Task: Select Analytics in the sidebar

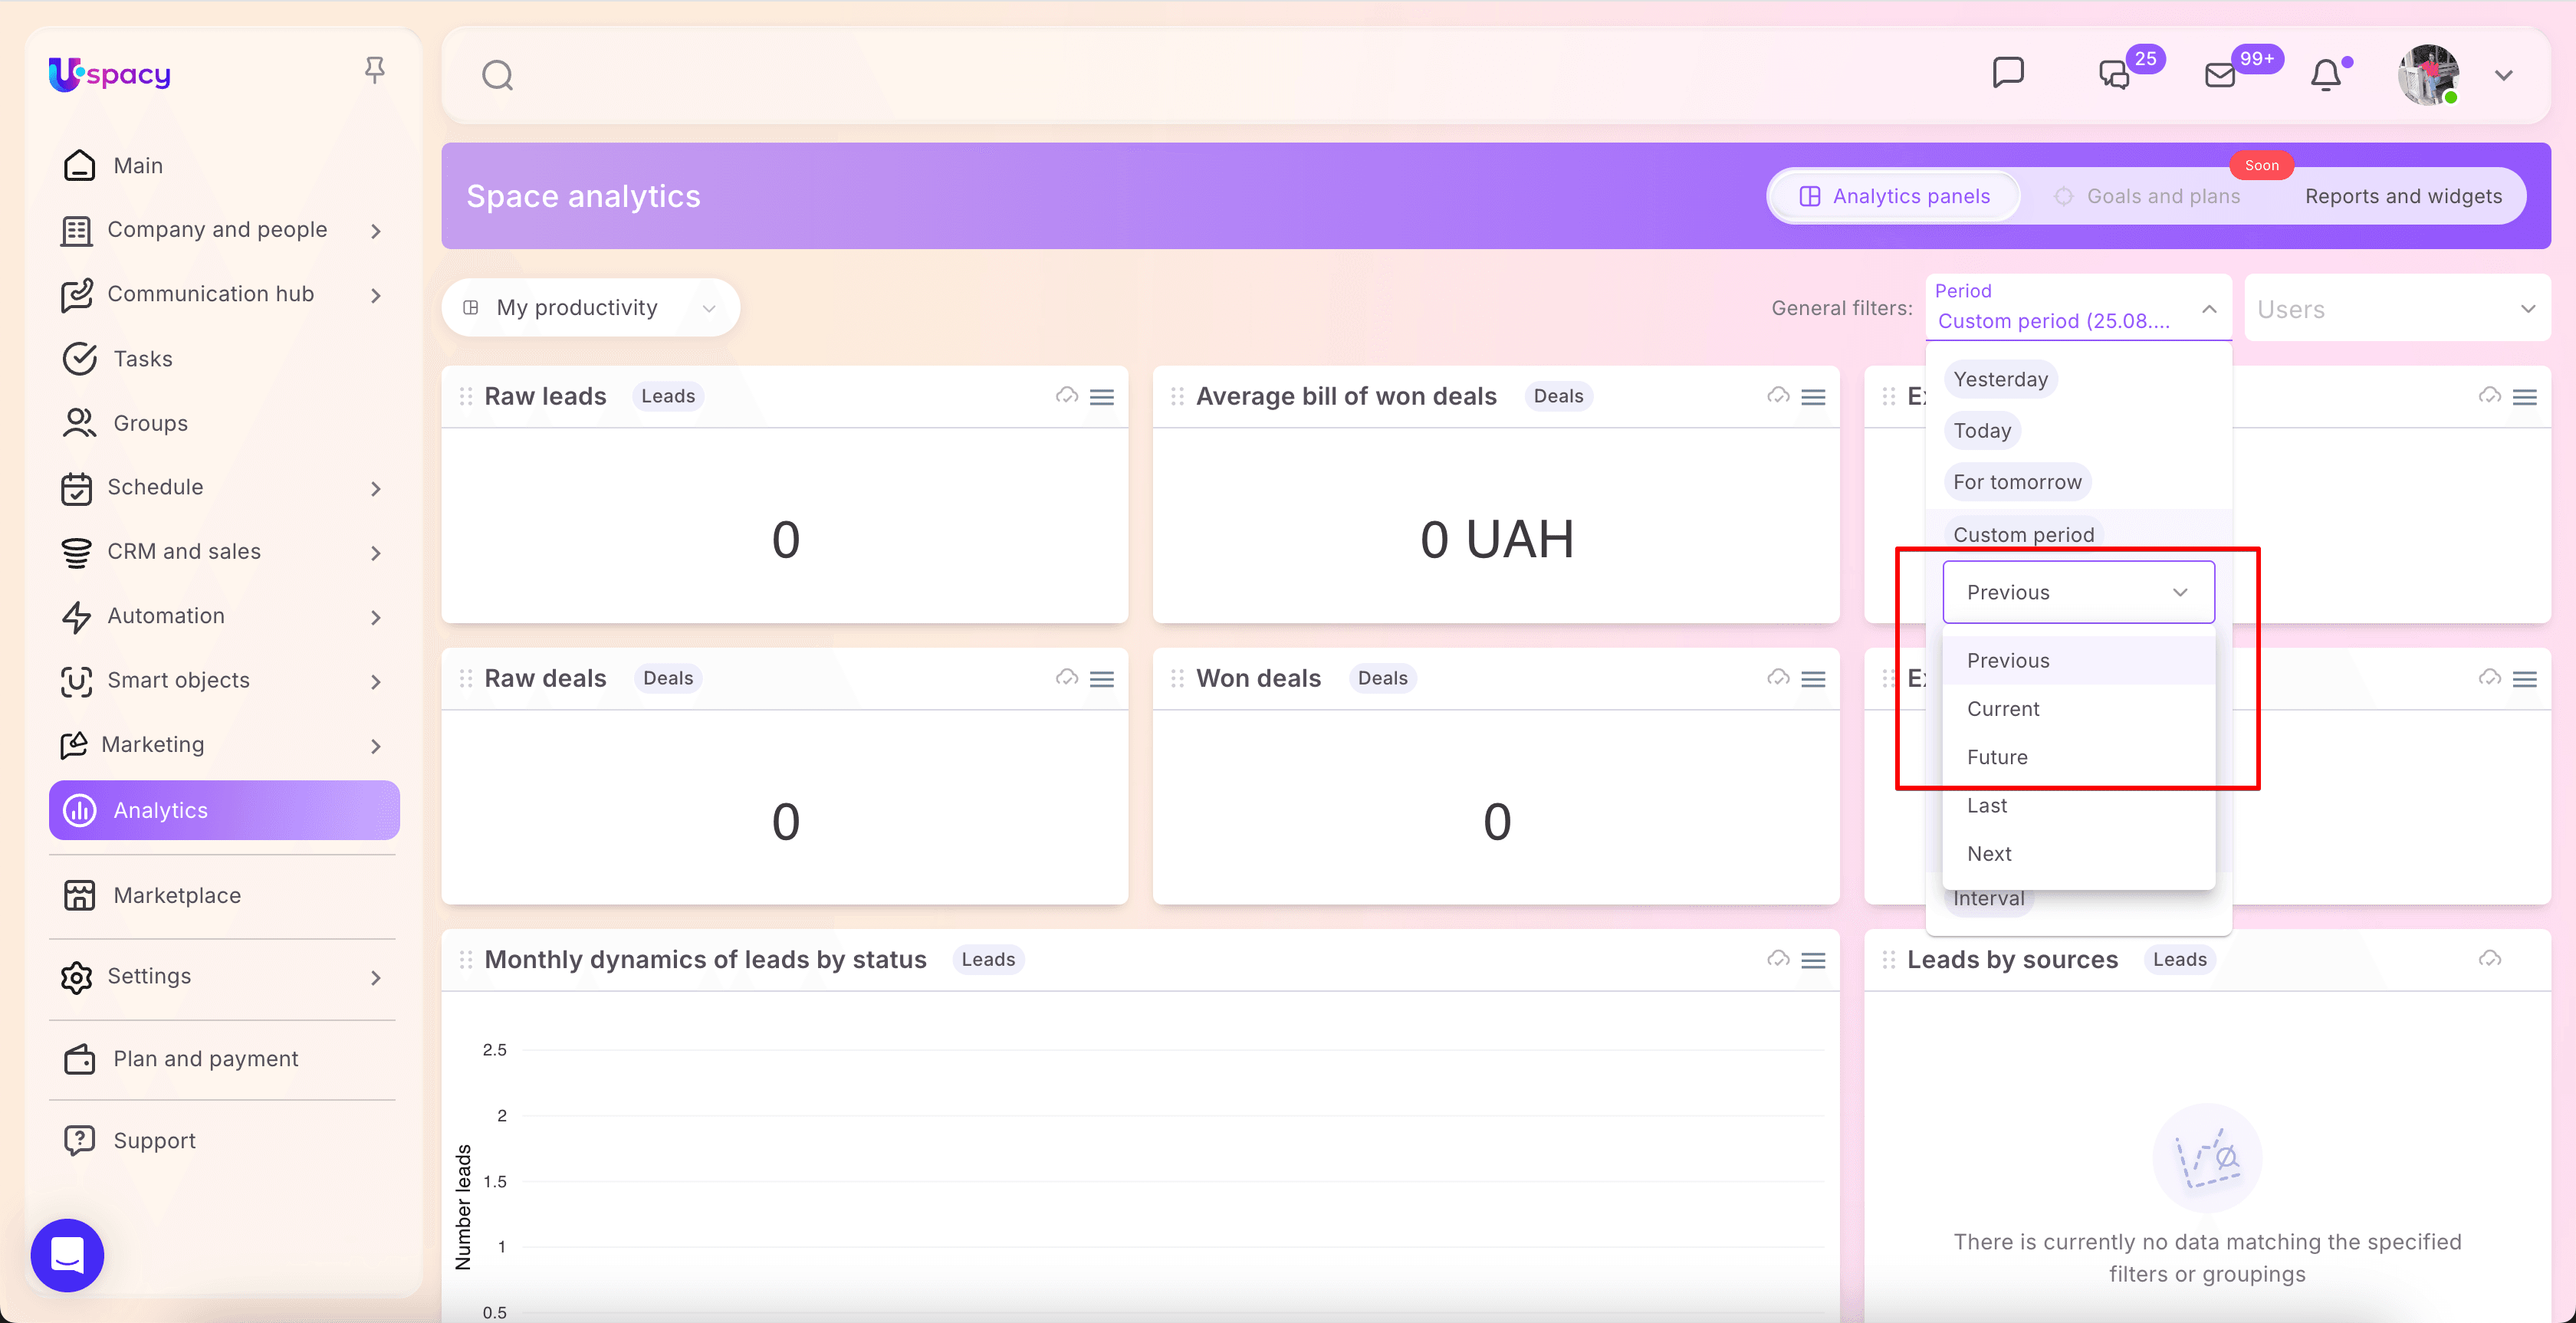Action: (224, 810)
